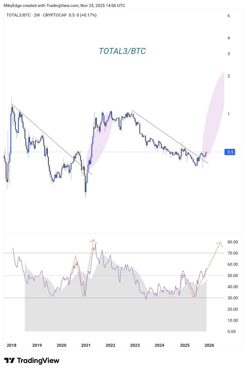
Task: Click the 2022 label on time axis
Action: tap(110, 345)
